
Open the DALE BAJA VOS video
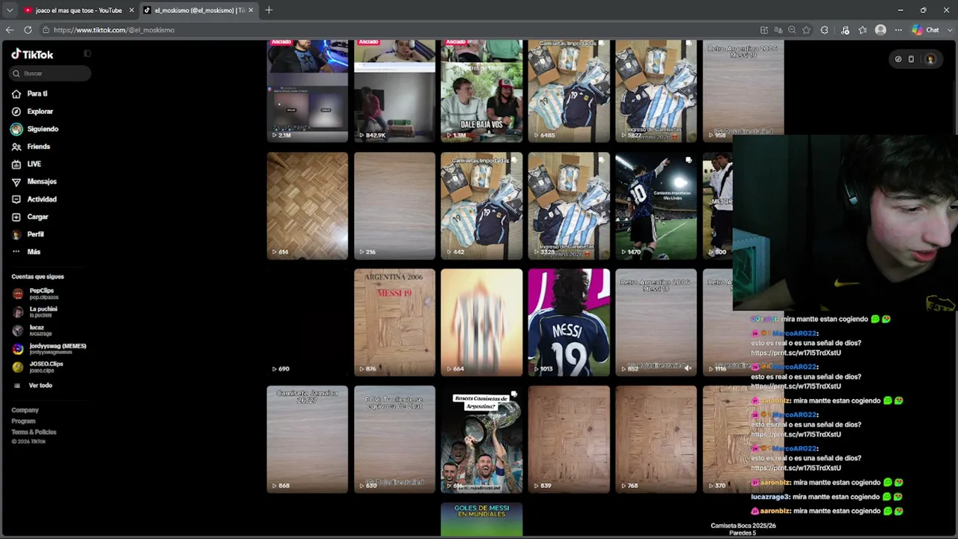tap(481, 91)
